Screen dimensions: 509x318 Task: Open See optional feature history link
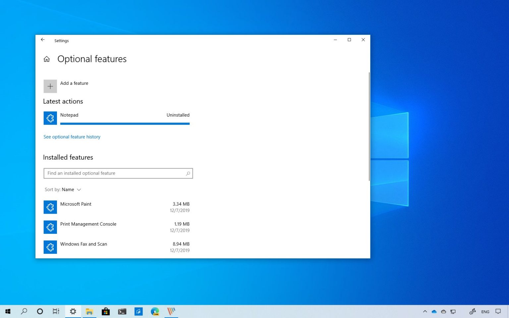pos(72,137)
